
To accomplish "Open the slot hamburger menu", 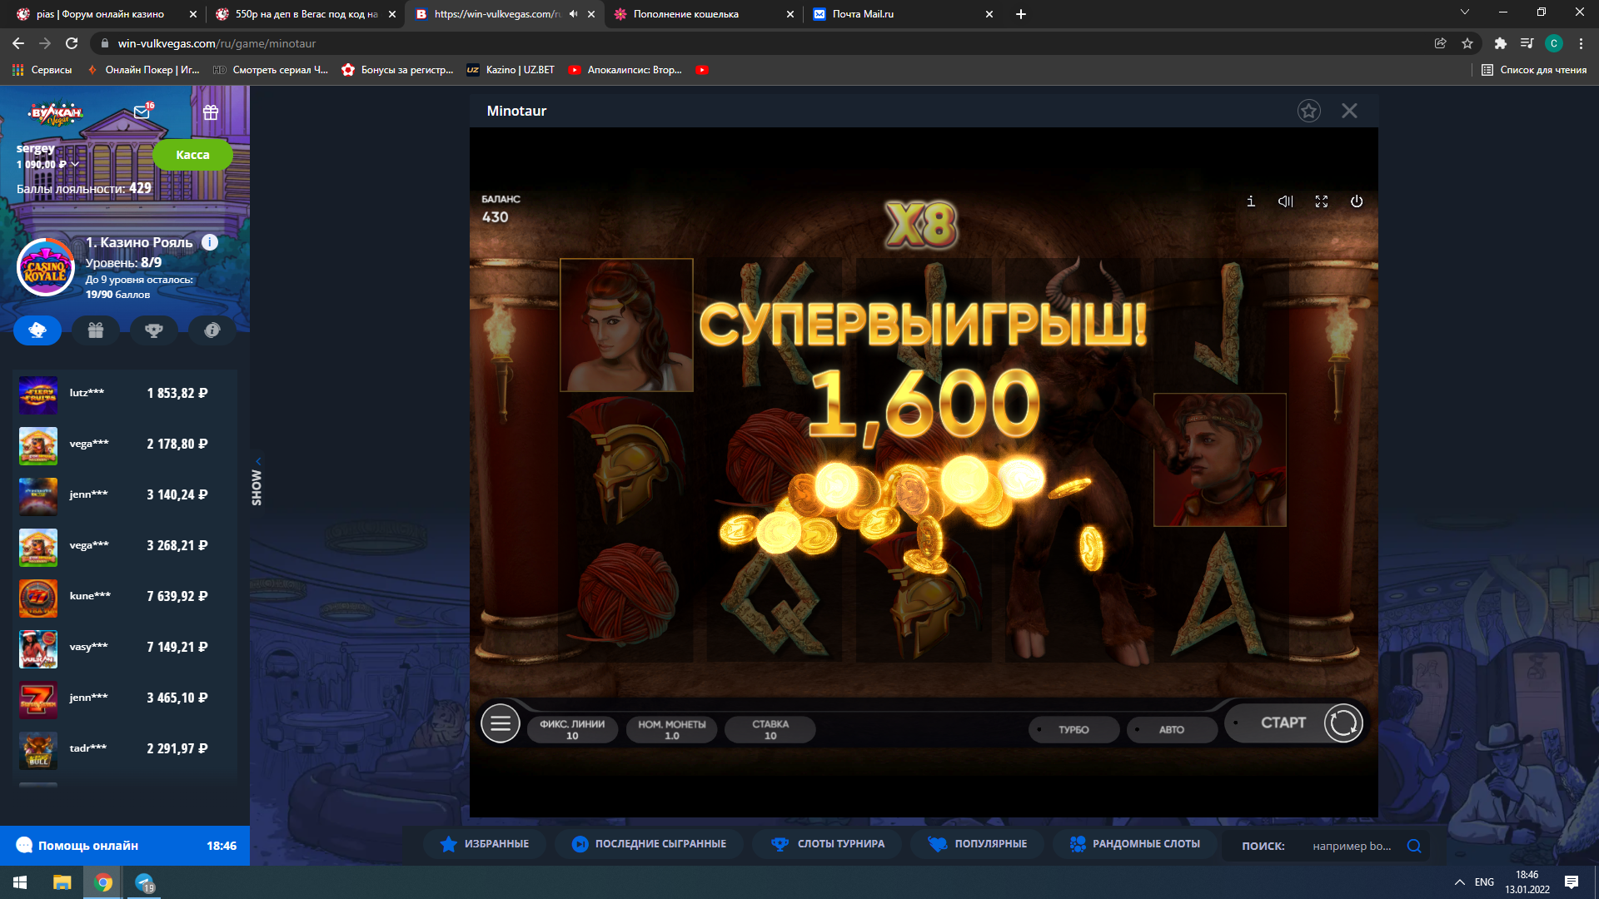I will coord(501,723).
